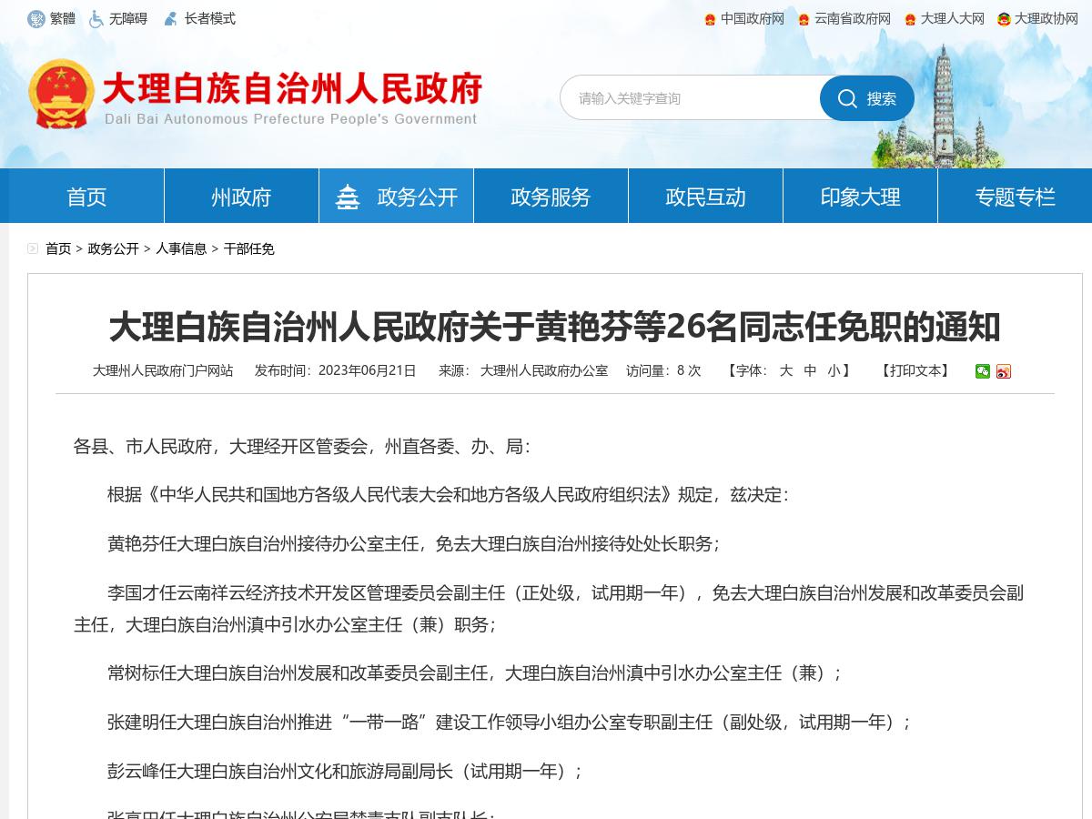Click the emblem icon beside 中国政府网
Image resolution: width=1092 pixels, height=819 pixels.
pos(709,18)
